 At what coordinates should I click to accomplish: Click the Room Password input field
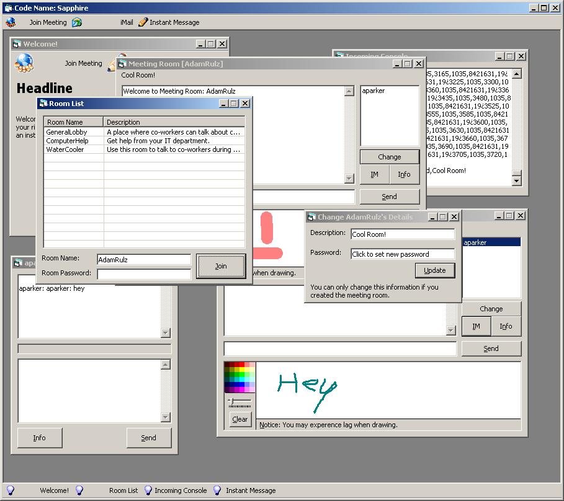tap(144, 273)
